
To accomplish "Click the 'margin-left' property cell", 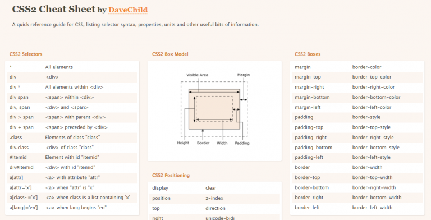I will click(x=308, y=107).
